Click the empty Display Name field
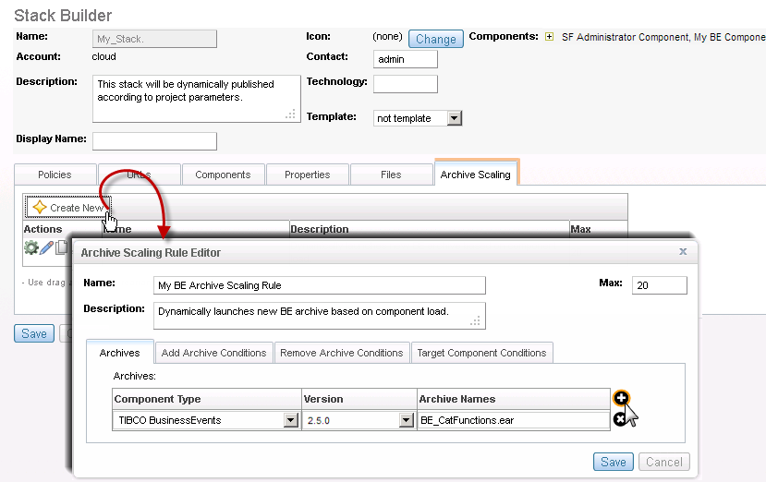The width and height of the screenshot is (766, 482). [154, 141]
